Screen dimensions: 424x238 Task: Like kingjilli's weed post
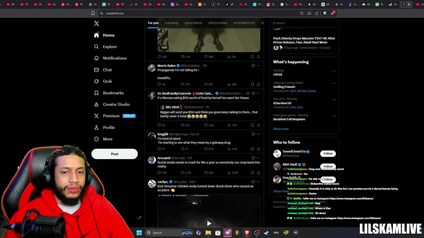[x=209, y=149]
